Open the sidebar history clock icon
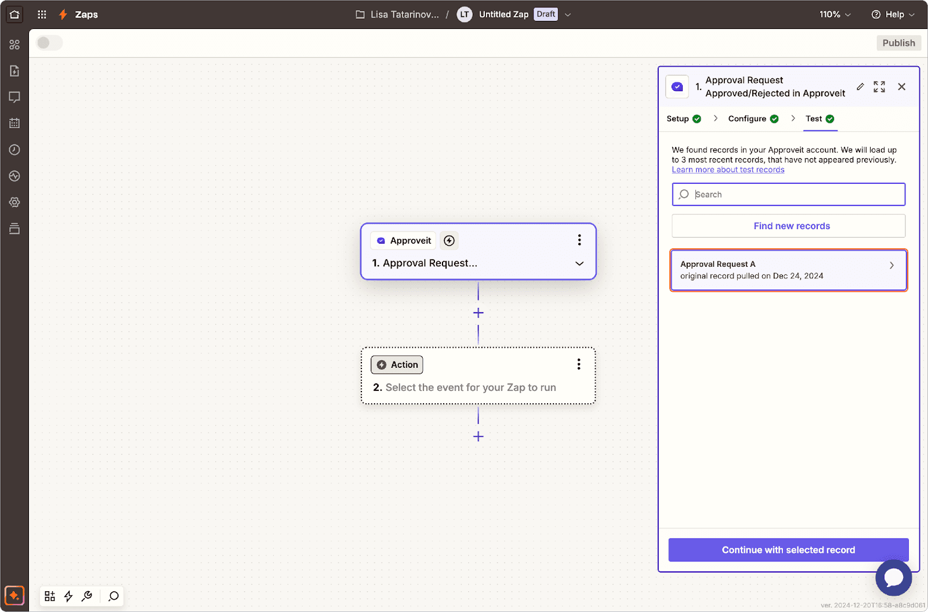 (x=14, y=150)
